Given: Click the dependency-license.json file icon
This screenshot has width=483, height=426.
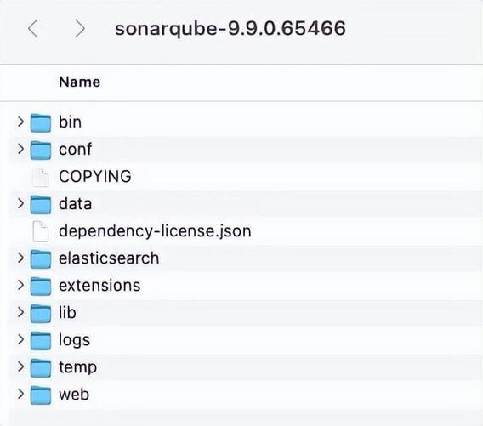Looking at the screenshot, I should click(x=41, y=231).
